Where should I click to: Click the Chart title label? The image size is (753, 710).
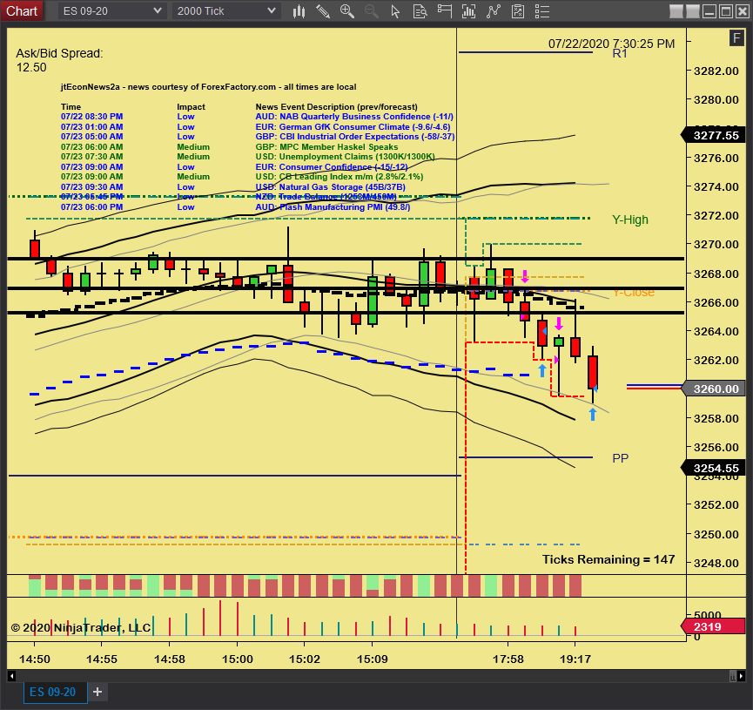22,11
